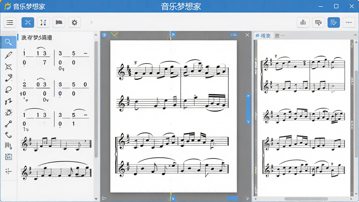Screen dimensions: 359x202
Task: Expand toolbar with the right chevron
Action: click(92, 22)
